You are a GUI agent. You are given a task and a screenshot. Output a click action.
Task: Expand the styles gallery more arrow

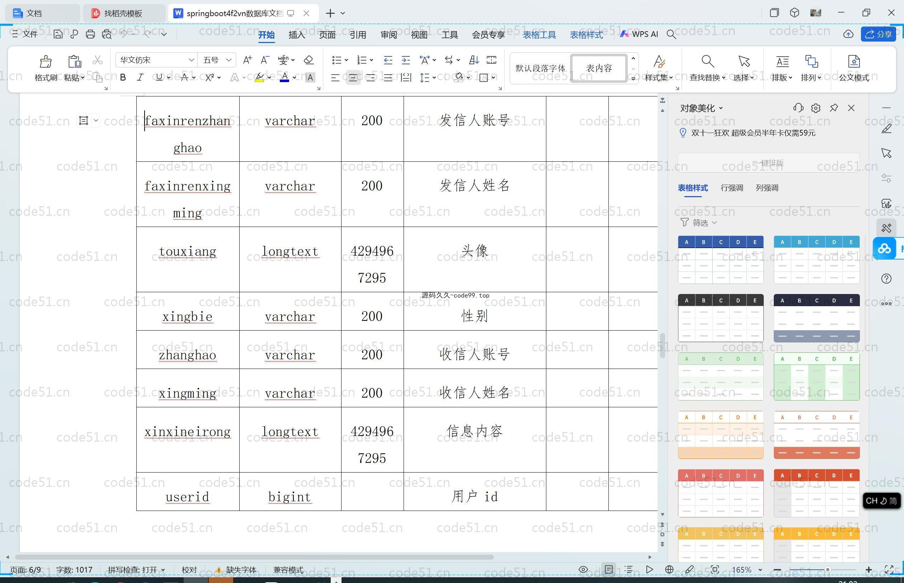633,79
